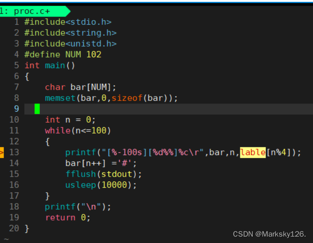Click the highlighted lable identifier
The image size is (313, 243).
coord(253,152)
